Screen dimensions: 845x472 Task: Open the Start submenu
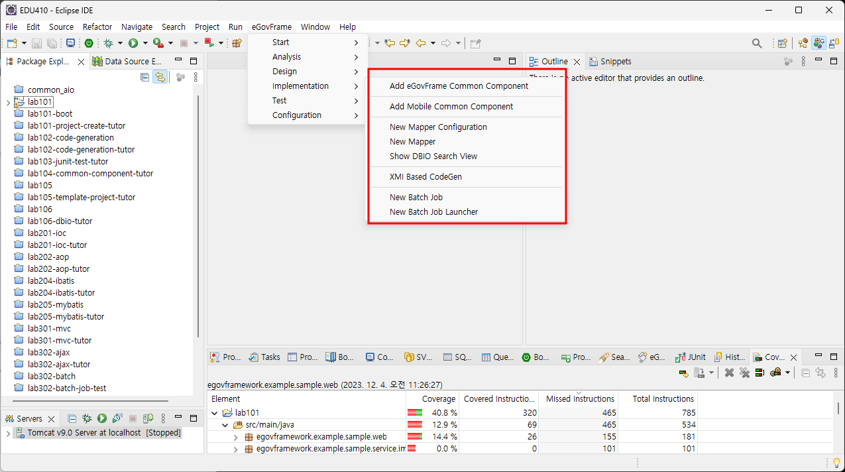point(308,42)
